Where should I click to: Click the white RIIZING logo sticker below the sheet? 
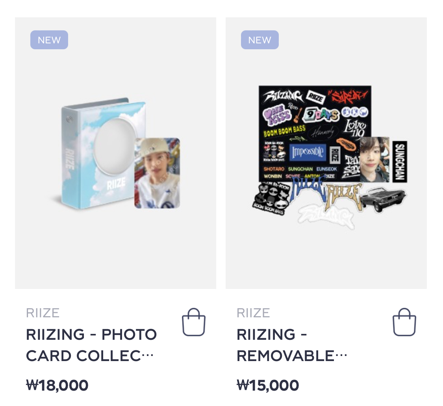(x=326, y=216)
